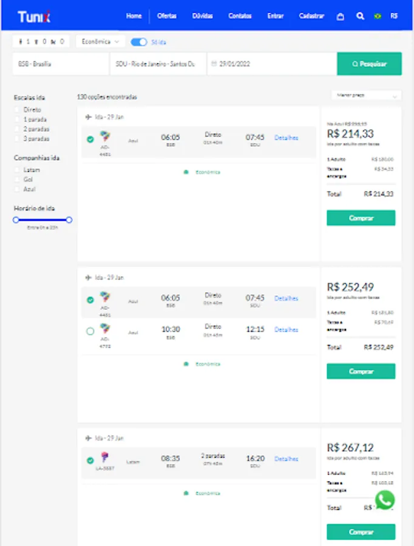The width and height of the screenshot is (414, 546).
Task: Click the Azul airline logo in first result
Action: pyautogui.click(x=106, y=136)
